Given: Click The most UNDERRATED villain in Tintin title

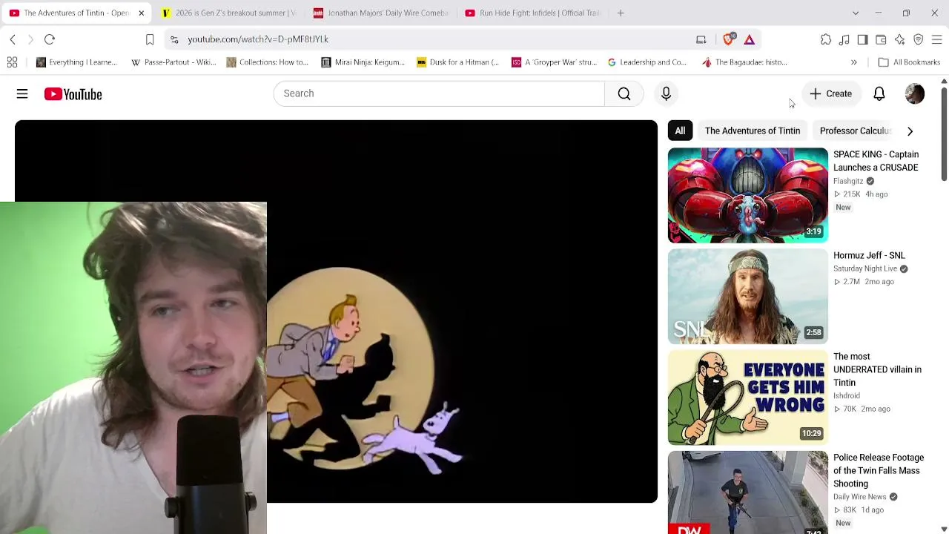Looking at the screenshot, I should pos(877,369).
